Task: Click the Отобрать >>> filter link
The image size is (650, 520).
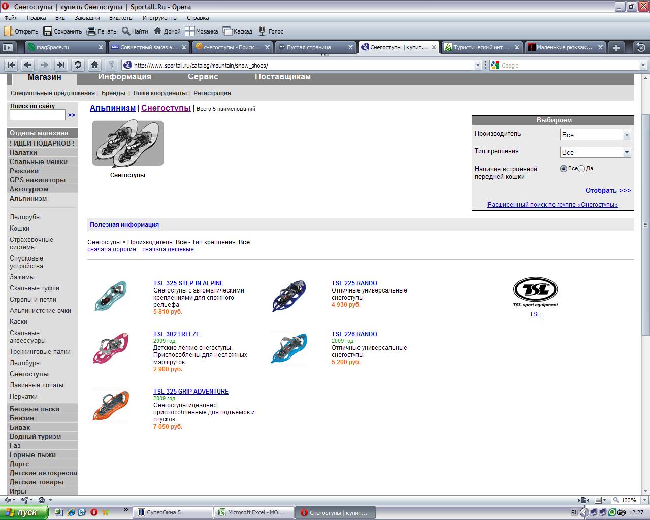Action: point(608,191)
